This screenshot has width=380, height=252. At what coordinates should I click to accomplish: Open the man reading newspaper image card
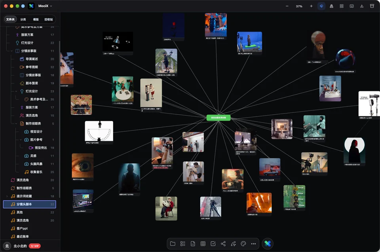[x=166, y=208]
